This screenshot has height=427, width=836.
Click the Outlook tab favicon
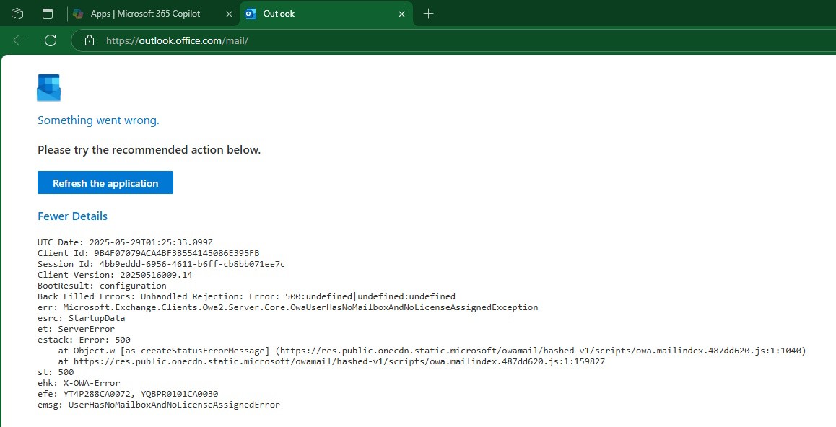(251, 14)
